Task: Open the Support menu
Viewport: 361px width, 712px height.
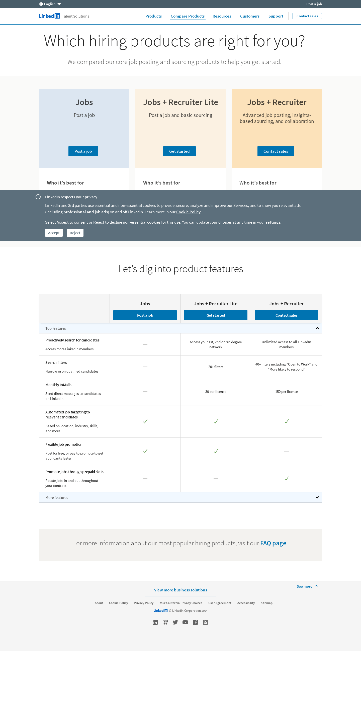Action: click(x=276, y=16)
